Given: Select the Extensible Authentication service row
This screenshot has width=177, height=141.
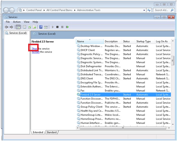Looking at the screenshot, I should [124, 86].
